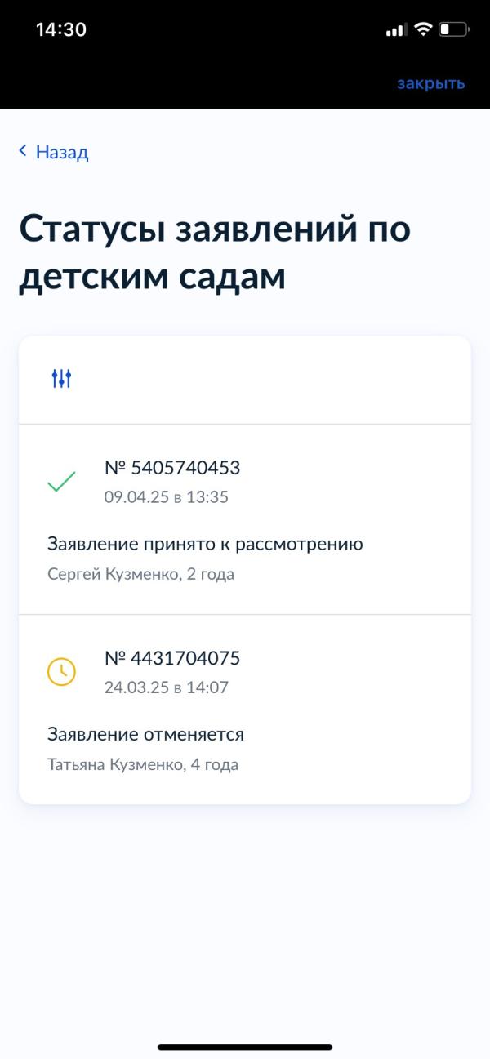Tap the battery indicator icon

pyautogui.click(x=454, y=30)
